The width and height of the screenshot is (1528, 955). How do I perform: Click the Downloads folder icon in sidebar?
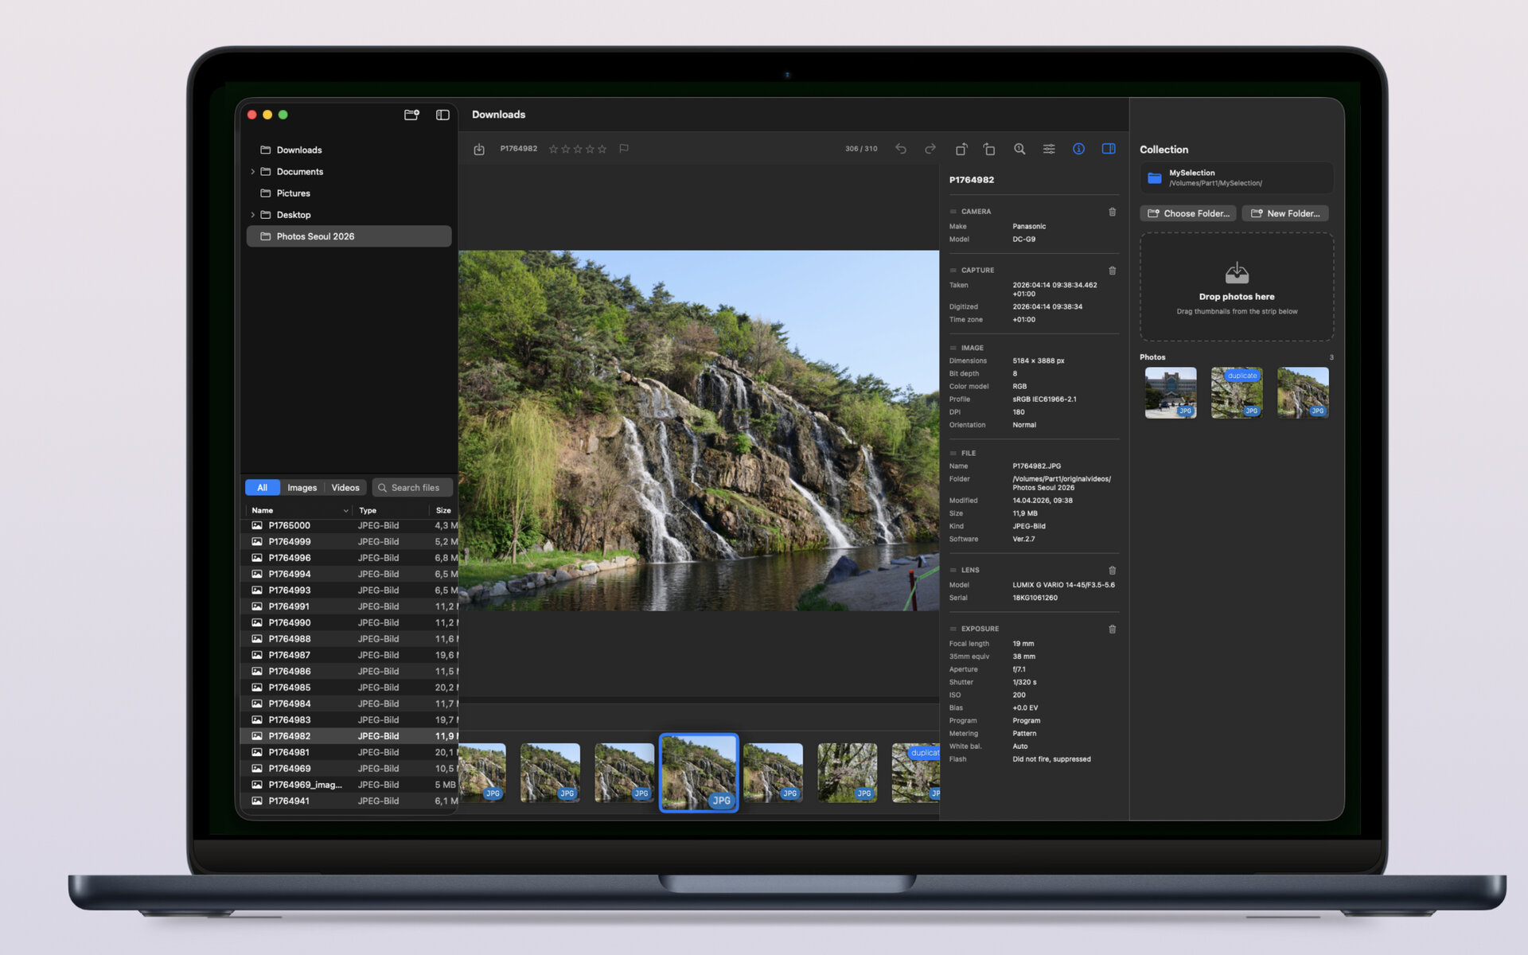click(266, 150)
